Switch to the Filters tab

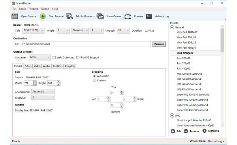pyautogui.click(x=28, y=66)
